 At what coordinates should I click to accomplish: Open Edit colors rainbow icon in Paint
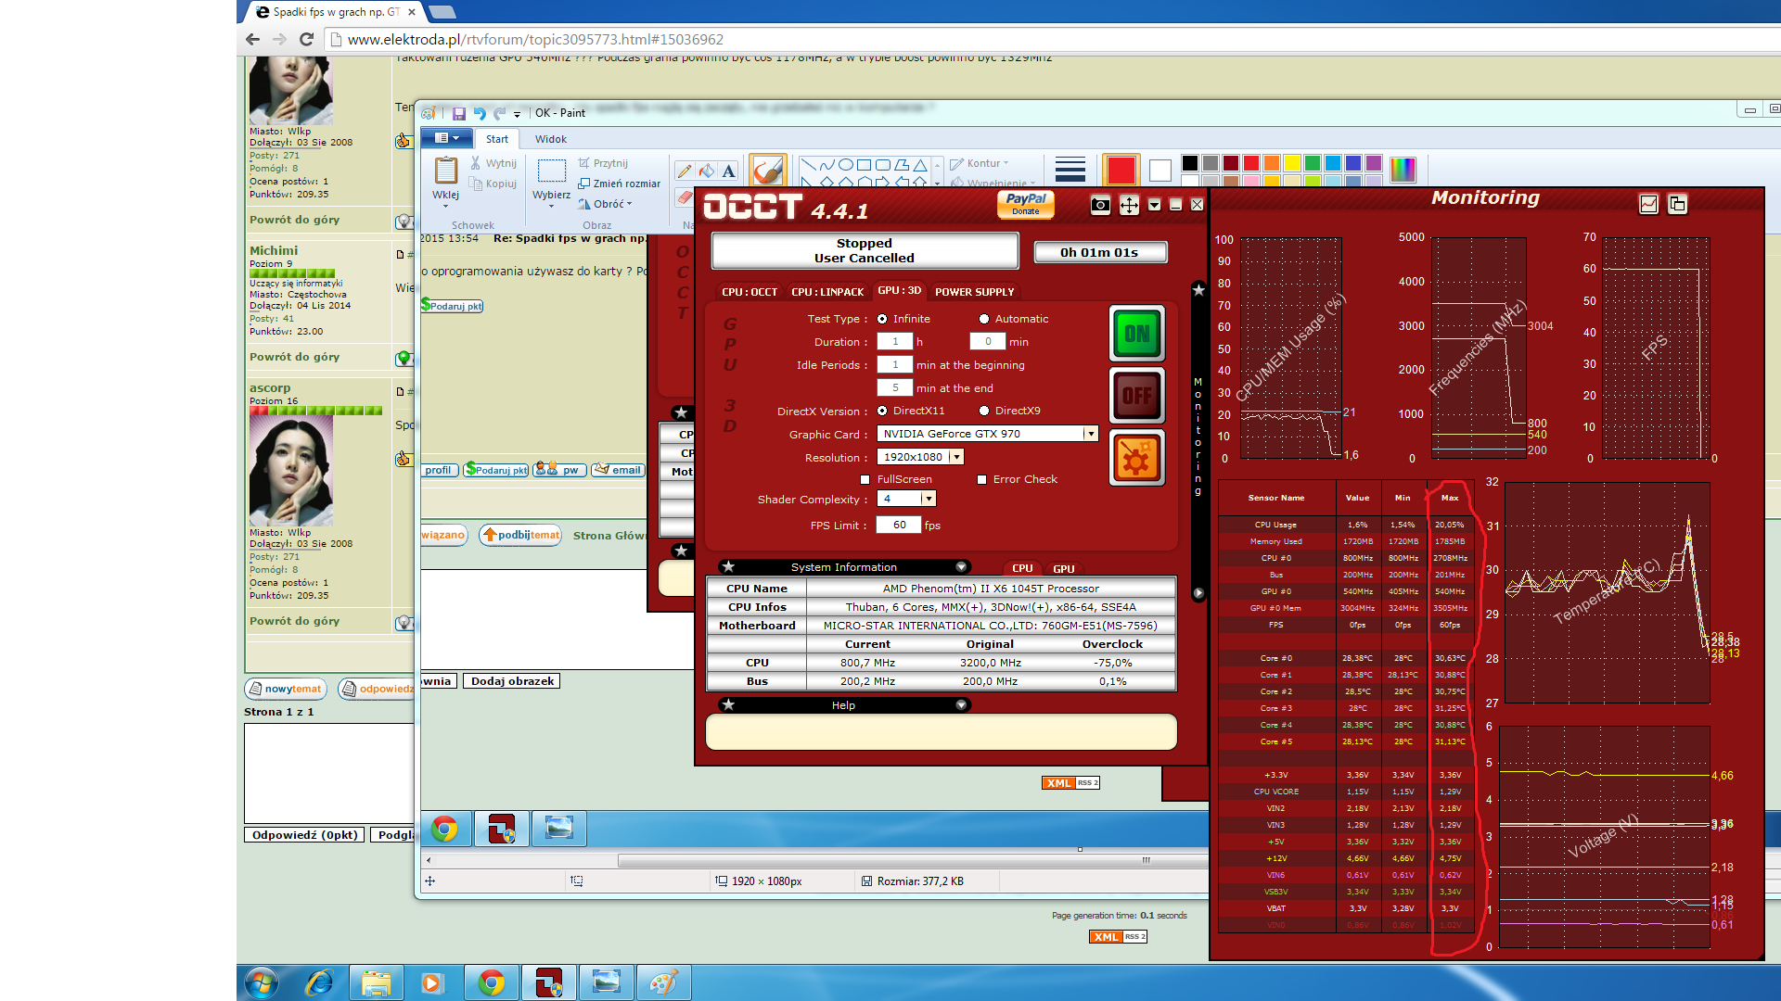[1403, 170]
